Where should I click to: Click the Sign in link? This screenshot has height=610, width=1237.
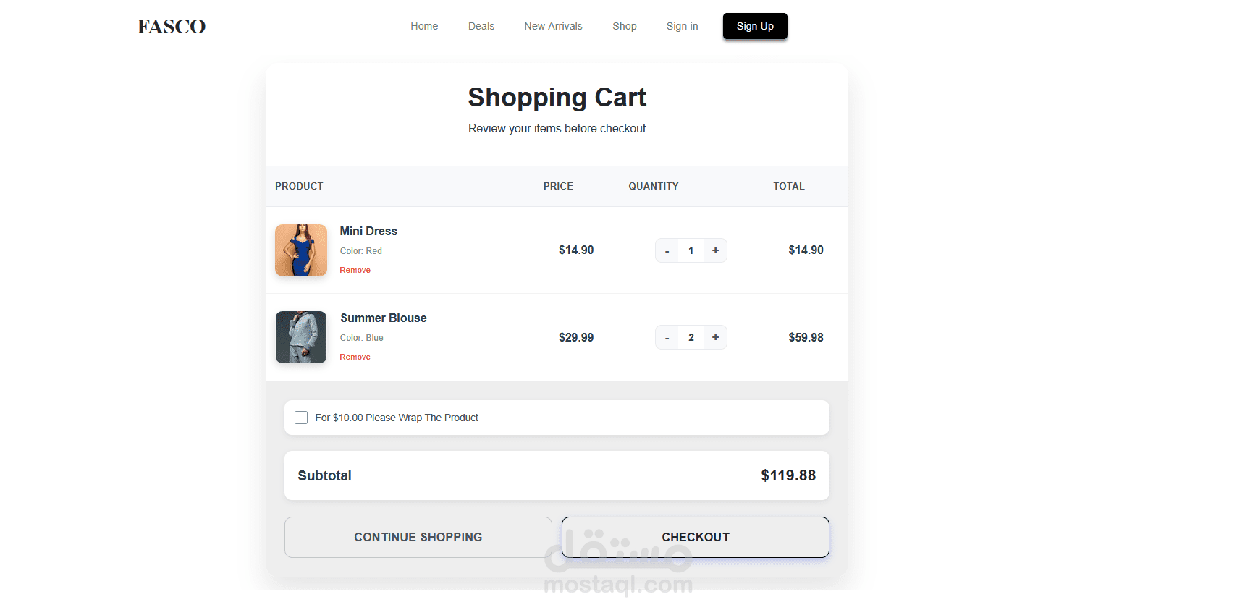pos(682,27)
